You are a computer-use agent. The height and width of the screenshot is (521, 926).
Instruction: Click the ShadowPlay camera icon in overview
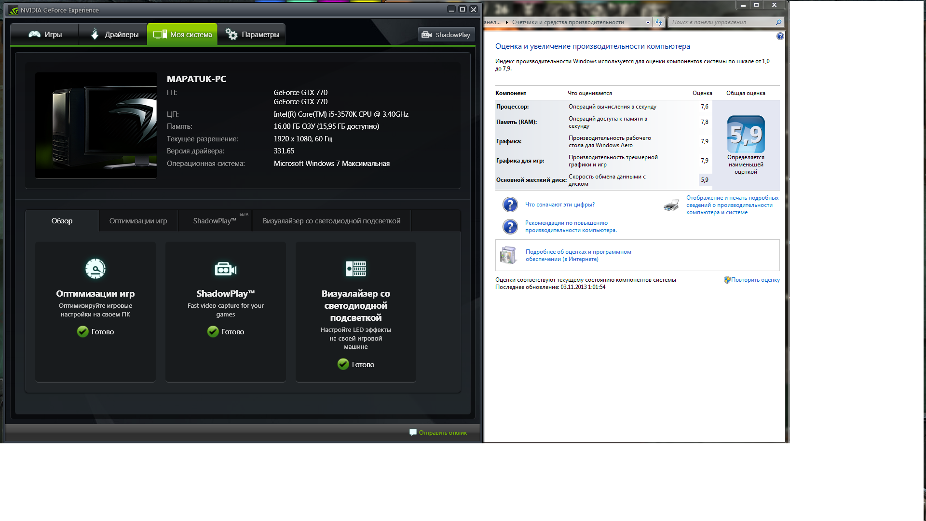[225, 269]
